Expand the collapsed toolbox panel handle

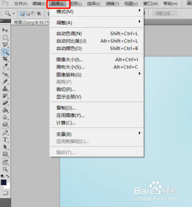pos(1,21)
